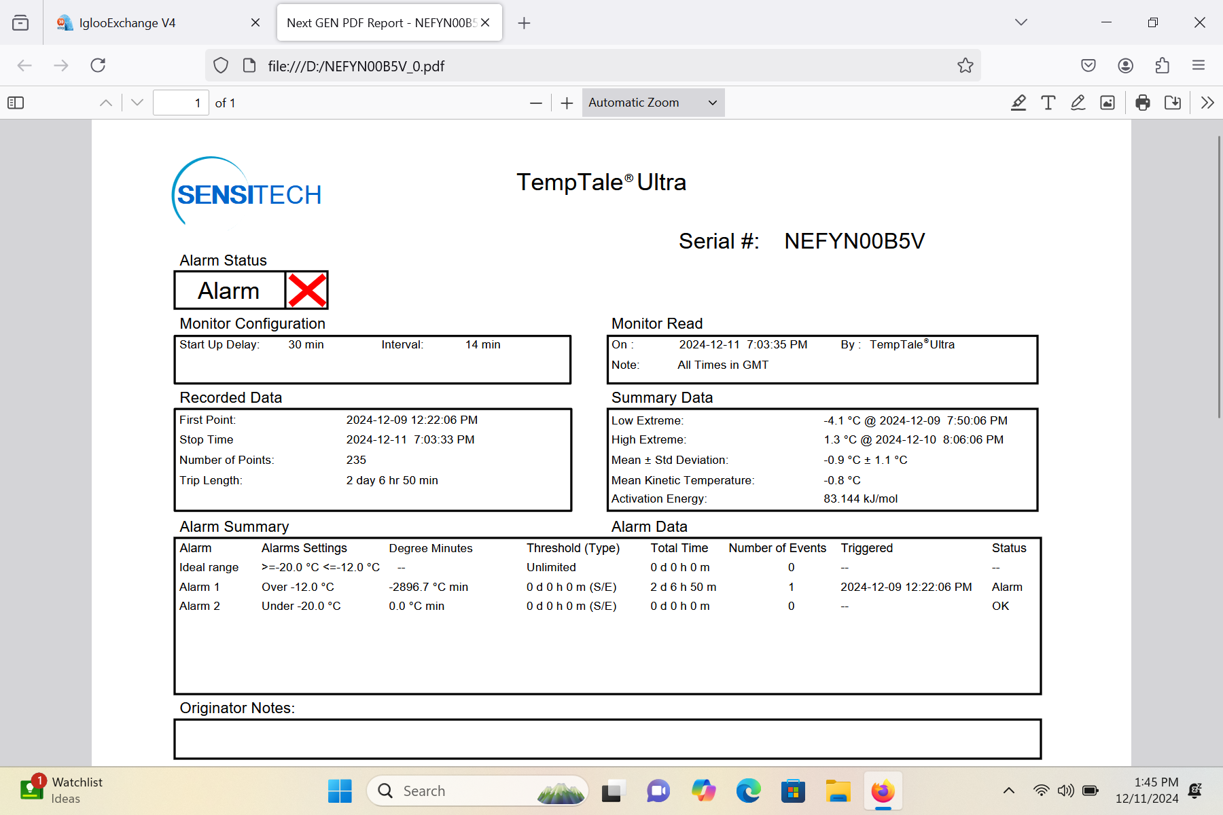This screenshot has height=815, width=1223.
Task: Open the Firefox application menu
Action: [x=1199, y=65]
